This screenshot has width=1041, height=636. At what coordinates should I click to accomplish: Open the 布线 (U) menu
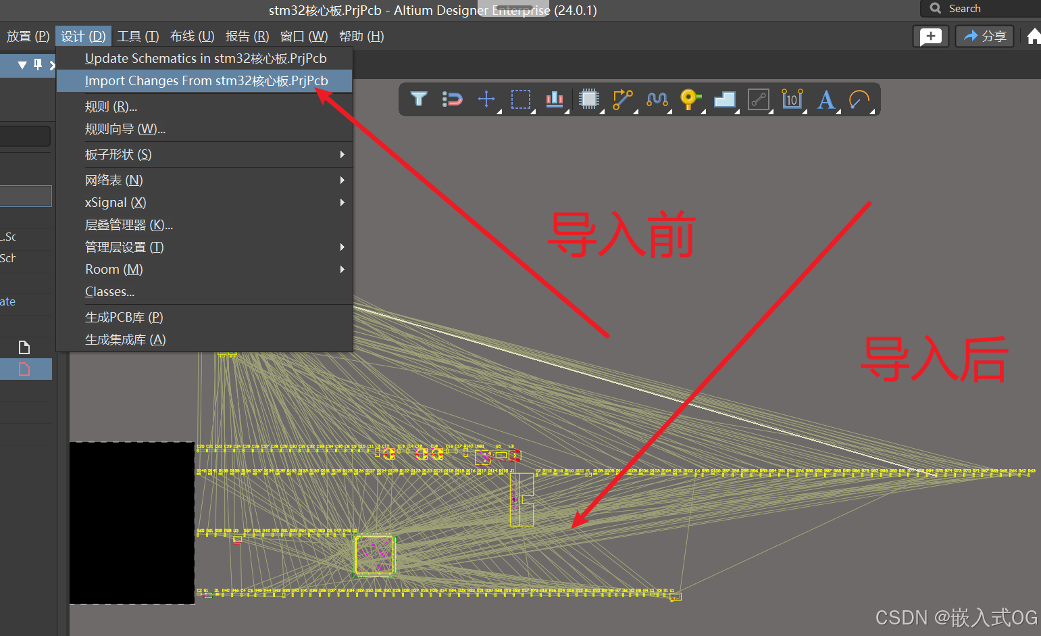(x=192, y=36)
